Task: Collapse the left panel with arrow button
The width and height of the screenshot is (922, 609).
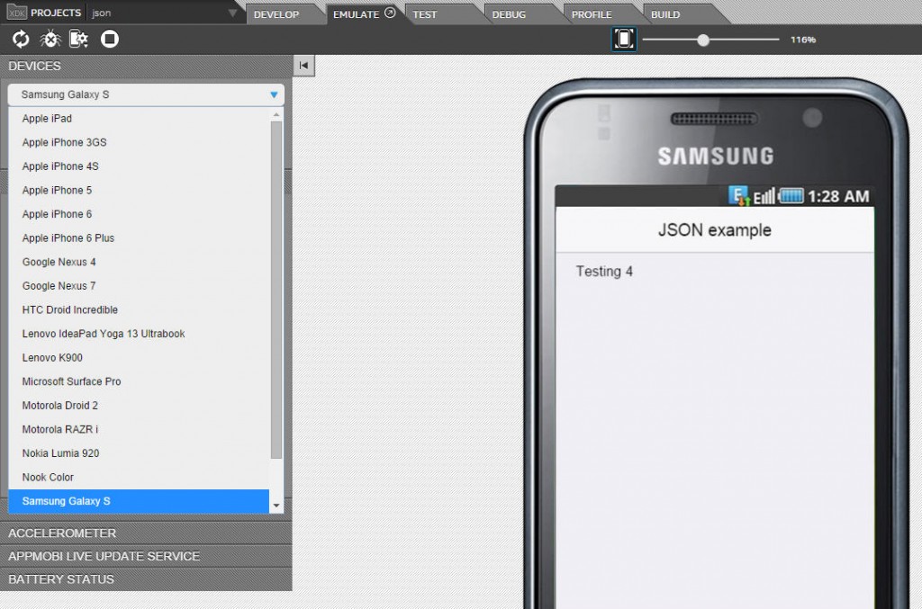Action: click(x=303, y=66)
